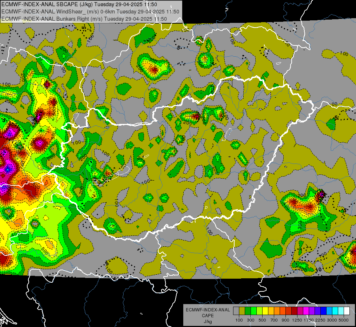Viewport: 356px width, 327px height.
Task: Click legend value 500
Action: coord(262,320)
